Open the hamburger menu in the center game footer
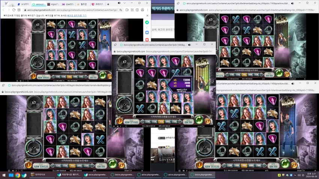This screenshot has height=179, width=319. point(114,126)
